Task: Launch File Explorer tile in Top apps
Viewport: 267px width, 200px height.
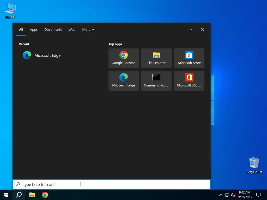Action: point(156,58)
